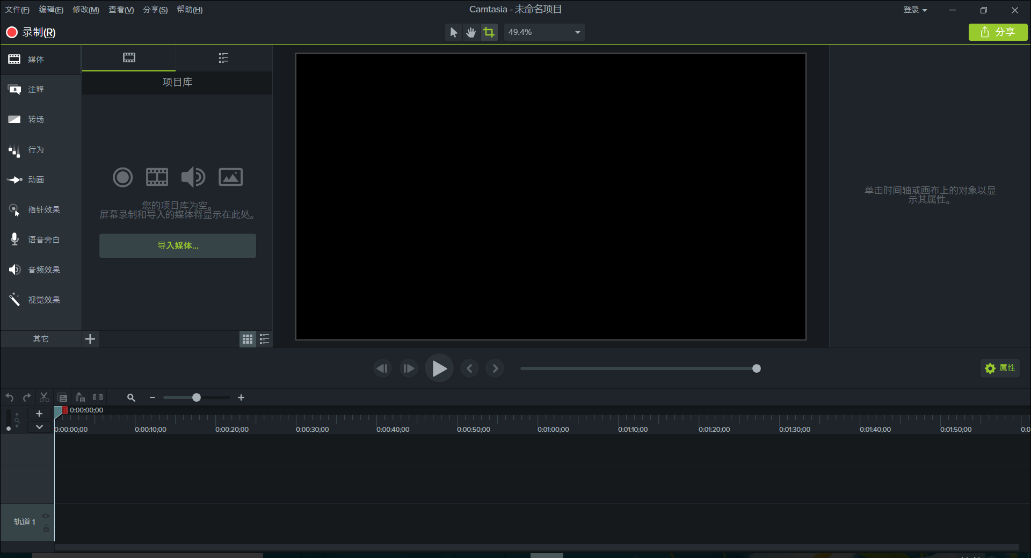The width and height of the screenshot is (1031, 558).
Task: Click the 导入媒体... import button
Action: 178,245
